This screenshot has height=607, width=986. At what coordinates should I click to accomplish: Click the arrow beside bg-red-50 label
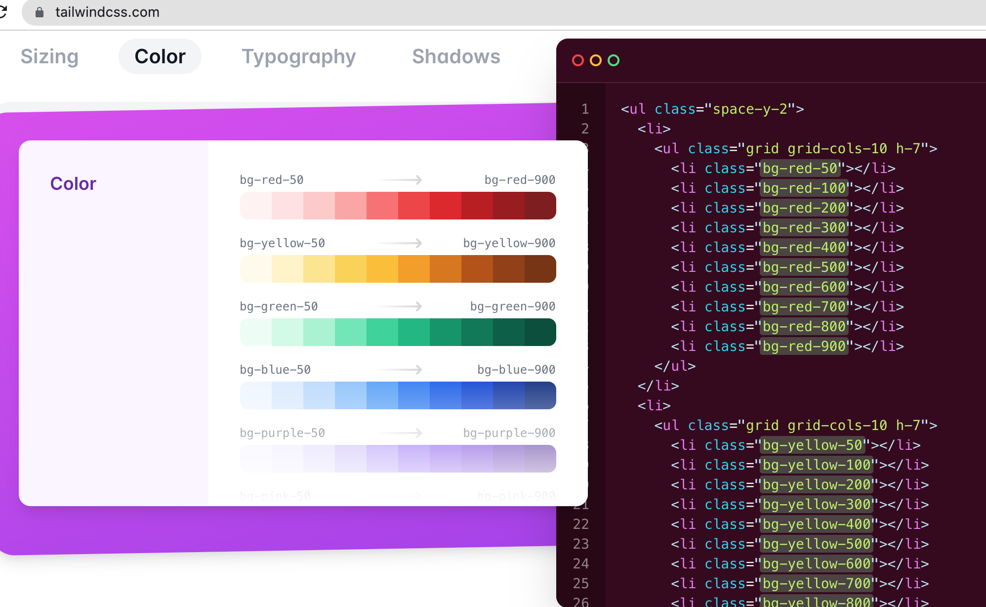400,180
